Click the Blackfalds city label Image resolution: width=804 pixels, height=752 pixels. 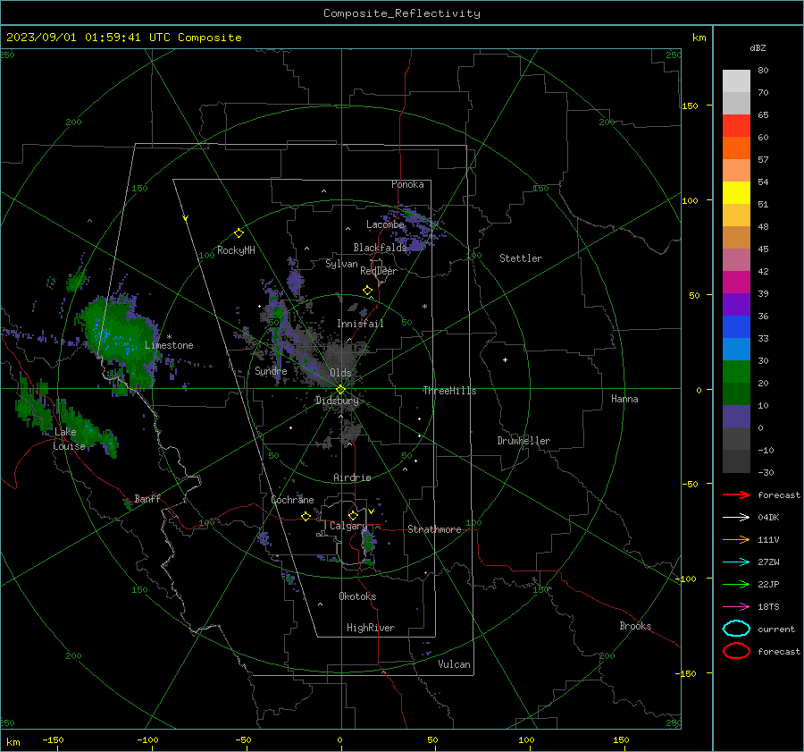pos(380,248)
